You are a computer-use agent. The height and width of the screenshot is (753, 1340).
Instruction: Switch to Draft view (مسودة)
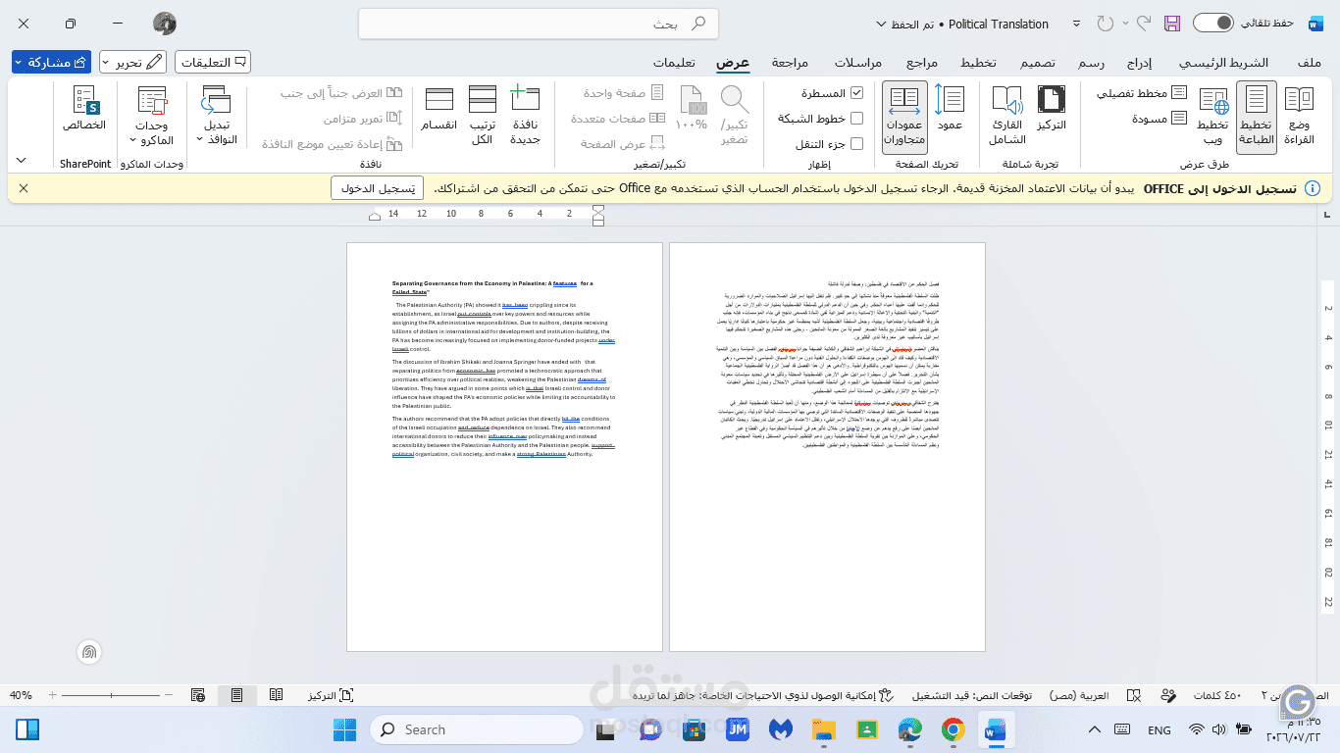(1159, 119)
